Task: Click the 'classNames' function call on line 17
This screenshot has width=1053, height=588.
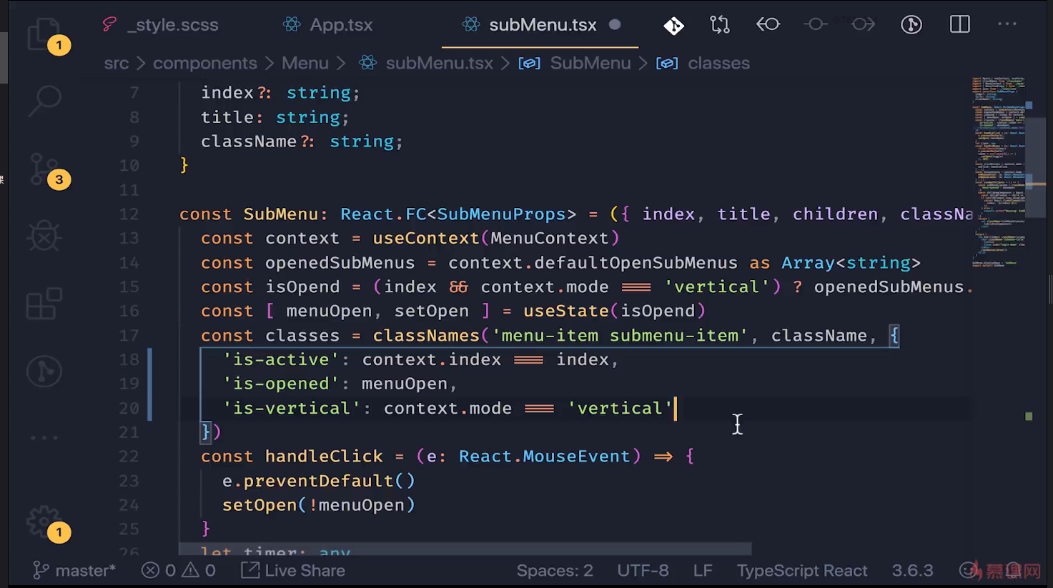Action: [426, 336]
